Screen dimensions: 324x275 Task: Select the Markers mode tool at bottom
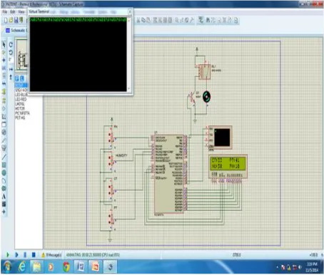click(4, 212)
